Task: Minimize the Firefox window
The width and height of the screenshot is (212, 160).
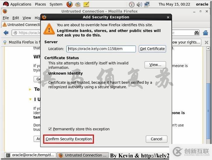Action: 194,11
